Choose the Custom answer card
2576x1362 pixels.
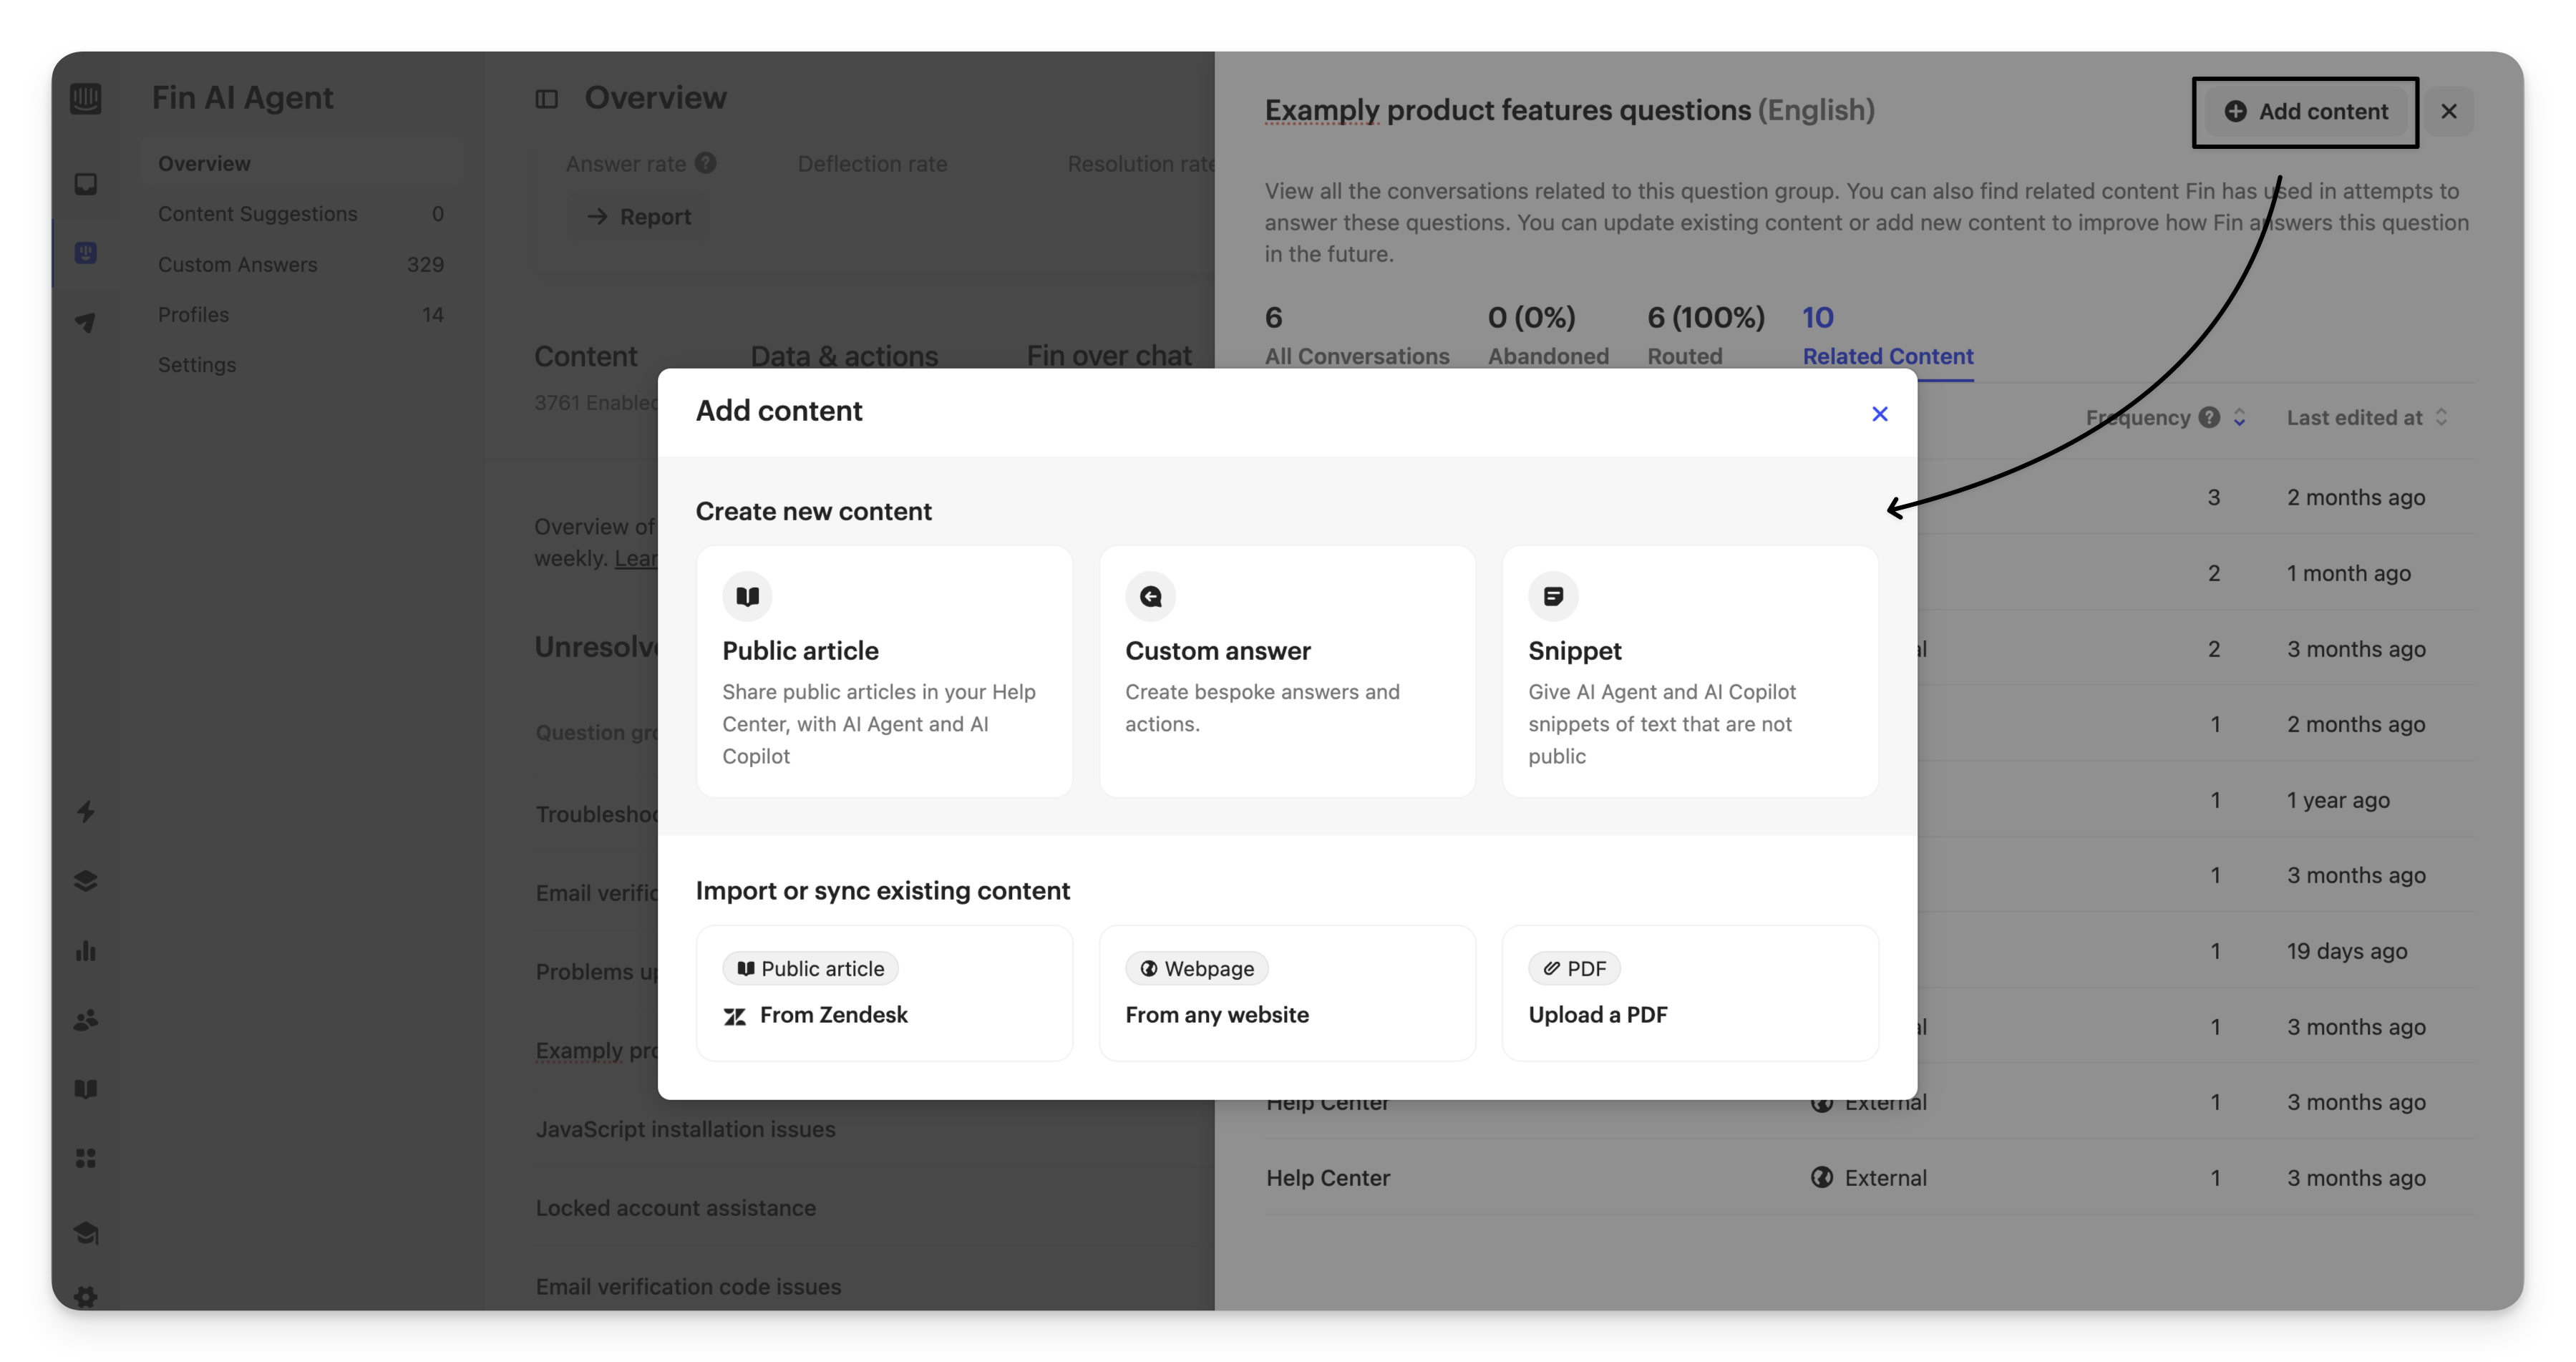(x=1287, y=671)
